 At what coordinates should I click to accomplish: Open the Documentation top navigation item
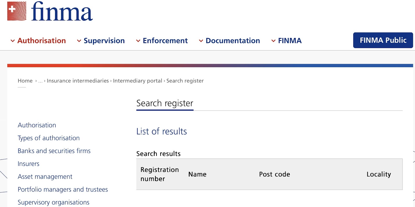[233, 41]
